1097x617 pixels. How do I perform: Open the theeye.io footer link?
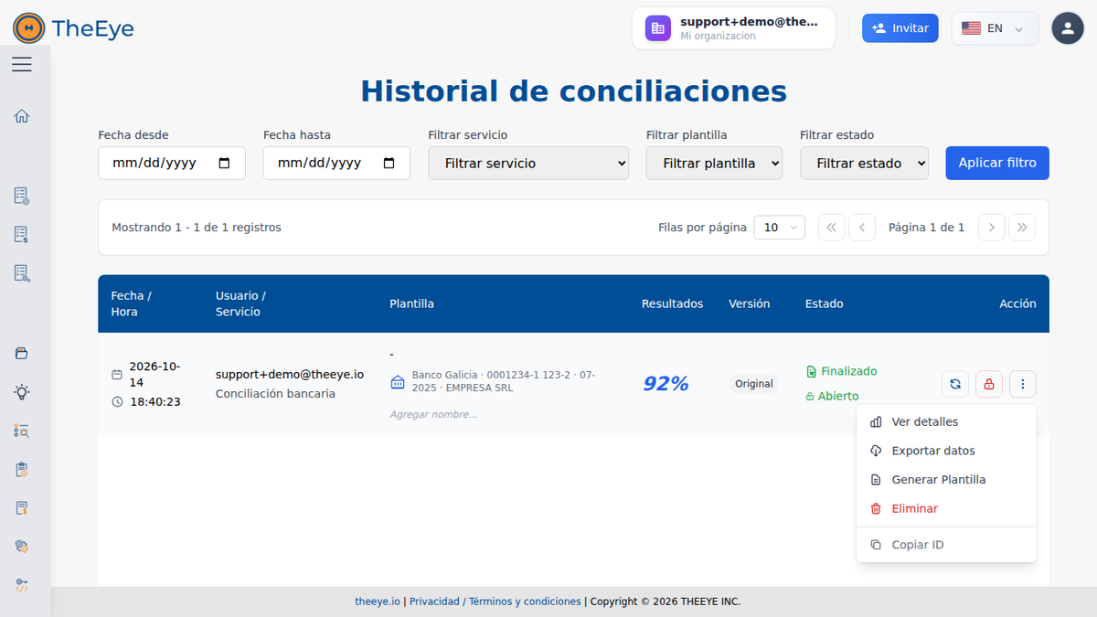point(378,601)
